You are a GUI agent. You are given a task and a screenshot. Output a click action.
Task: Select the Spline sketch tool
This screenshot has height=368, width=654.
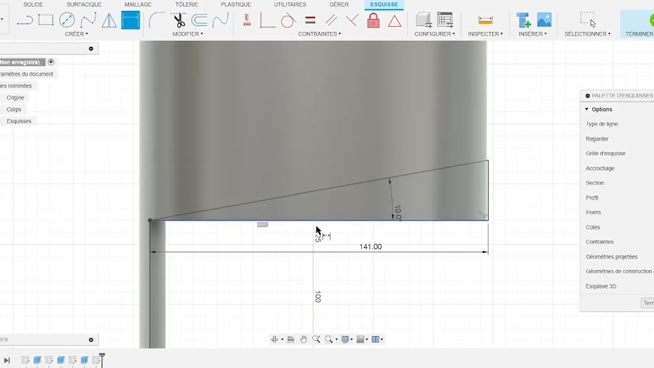click(x=88, y=20)
